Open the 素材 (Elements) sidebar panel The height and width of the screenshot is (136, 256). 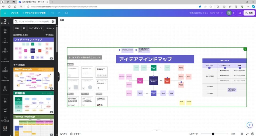pos(5,31)
